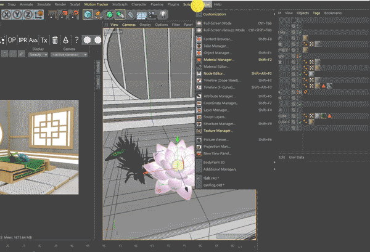Click the Floor grid environment icon
The width and height of the screenshot is (370, 252).
142,15
